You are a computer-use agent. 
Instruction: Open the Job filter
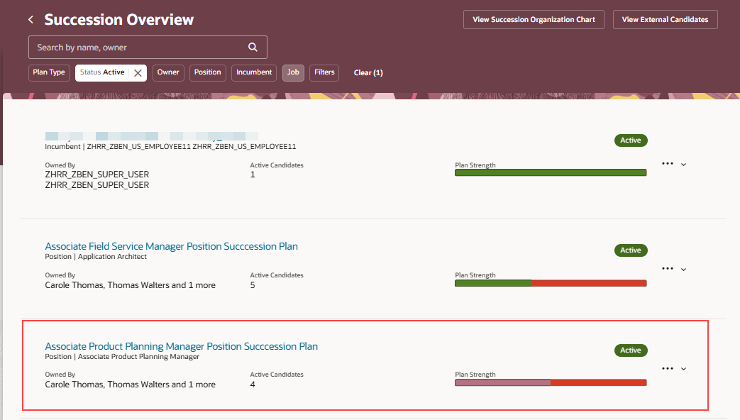pos(293,72)
